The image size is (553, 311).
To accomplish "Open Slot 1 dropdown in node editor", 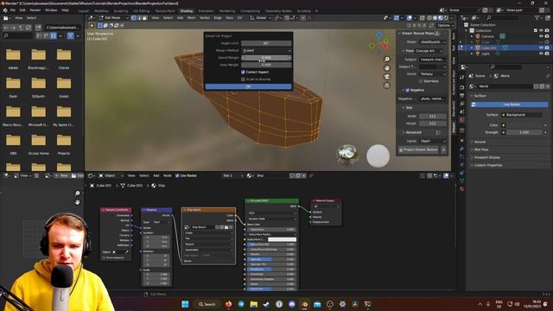I will coord(232,175).
